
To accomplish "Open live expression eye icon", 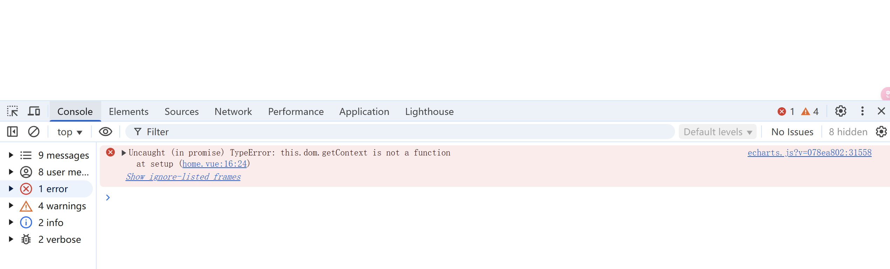I will (x=105, y=132).
